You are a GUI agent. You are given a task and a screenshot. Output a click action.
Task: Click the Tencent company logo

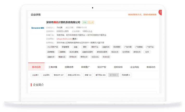tap(37, 28)
